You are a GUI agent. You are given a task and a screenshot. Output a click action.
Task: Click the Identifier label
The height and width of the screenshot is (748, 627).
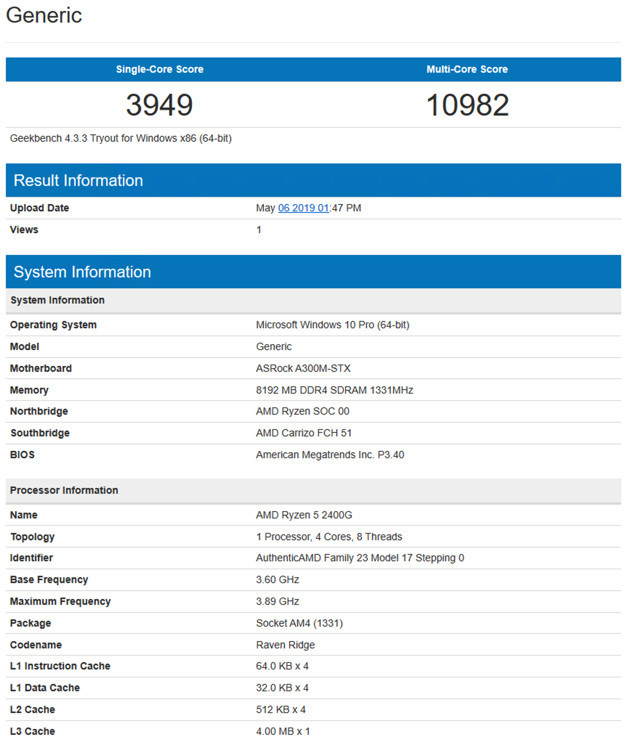(x=31, y=558)
